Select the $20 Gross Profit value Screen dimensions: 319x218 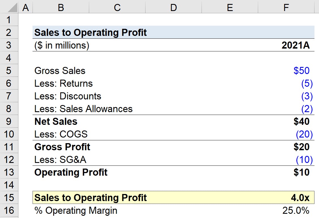(301, 147)
